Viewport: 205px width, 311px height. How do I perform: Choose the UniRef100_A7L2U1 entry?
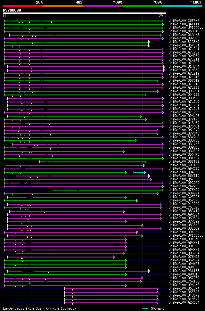[x=184, y=49]
